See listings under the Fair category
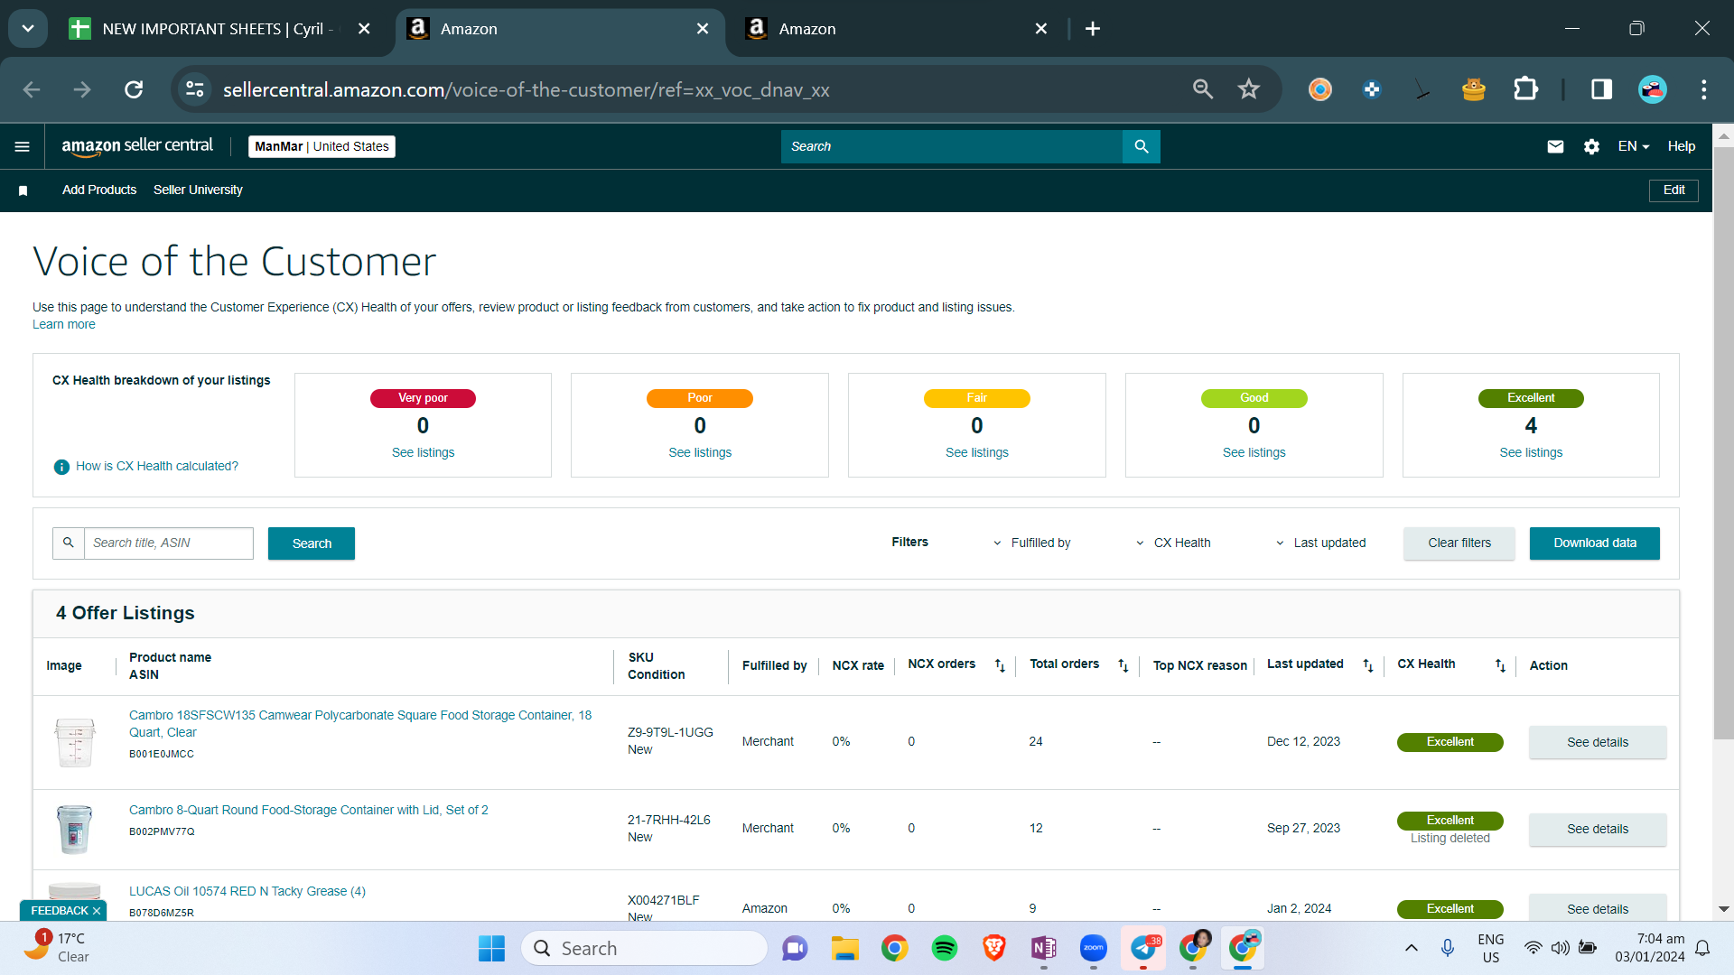The height and width of the screenshot is (975, 1734). click(x=977, y=452)
